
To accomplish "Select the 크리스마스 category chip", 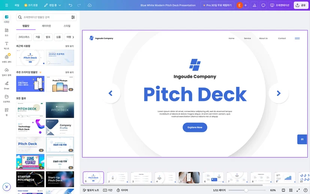I will coord(24,37).
